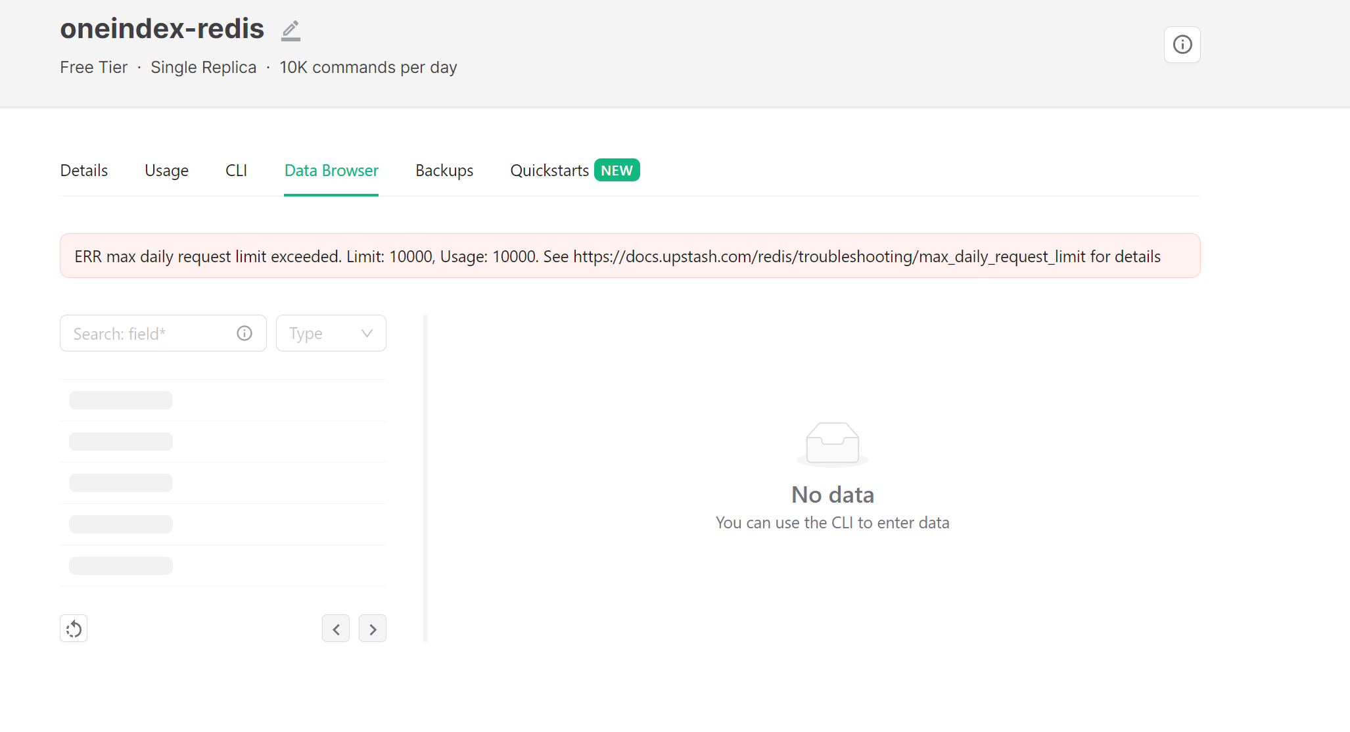Open the Backups tab
Screen dimensions: 1350x732
(444, 170)
